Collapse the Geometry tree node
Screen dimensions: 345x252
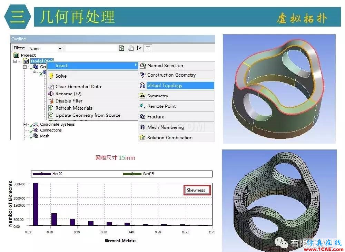(x=25, y=67)
